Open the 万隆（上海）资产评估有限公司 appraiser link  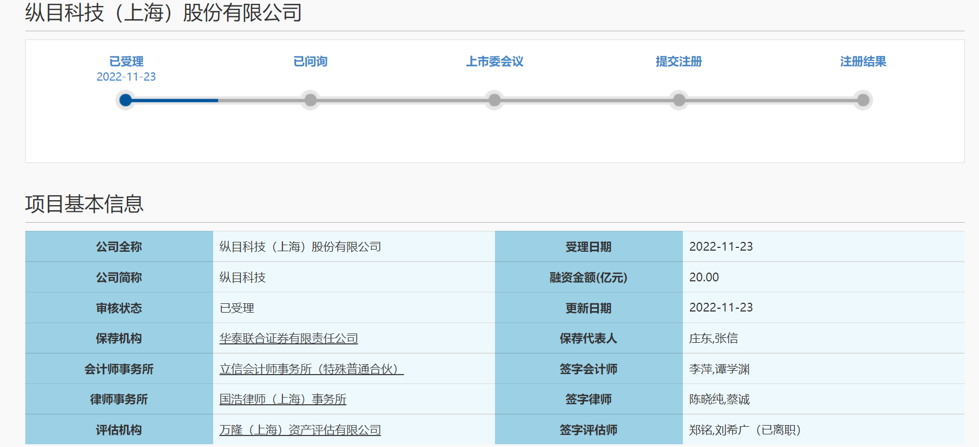tap(300, 430)
